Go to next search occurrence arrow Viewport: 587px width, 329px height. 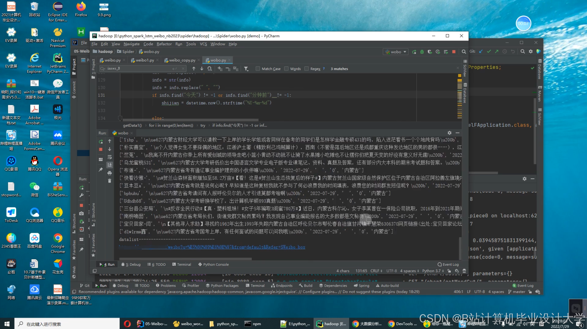coord(202,69)
